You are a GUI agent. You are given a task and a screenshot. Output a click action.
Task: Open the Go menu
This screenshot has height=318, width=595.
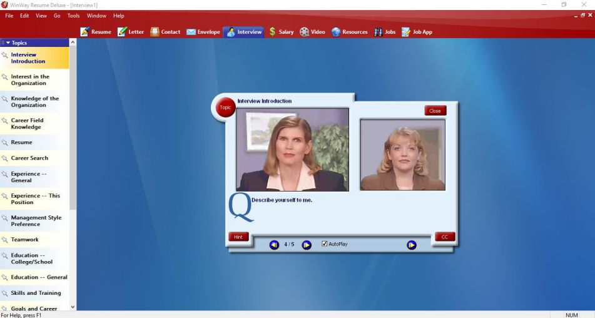(57, 16)
